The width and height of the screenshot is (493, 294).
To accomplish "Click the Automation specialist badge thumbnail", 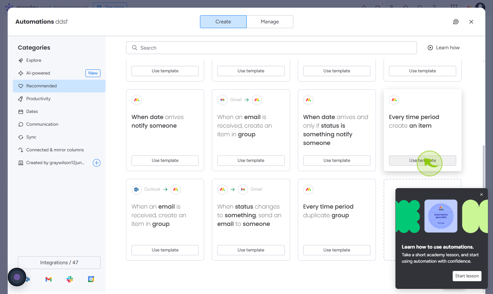I will [441, 216].
